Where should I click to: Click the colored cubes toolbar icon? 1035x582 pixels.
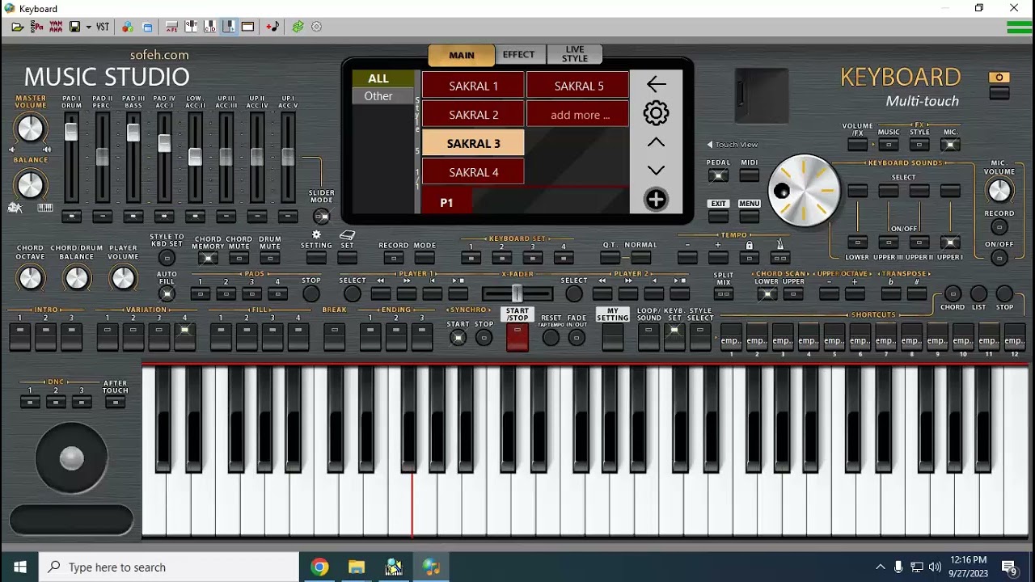(128, 27)
